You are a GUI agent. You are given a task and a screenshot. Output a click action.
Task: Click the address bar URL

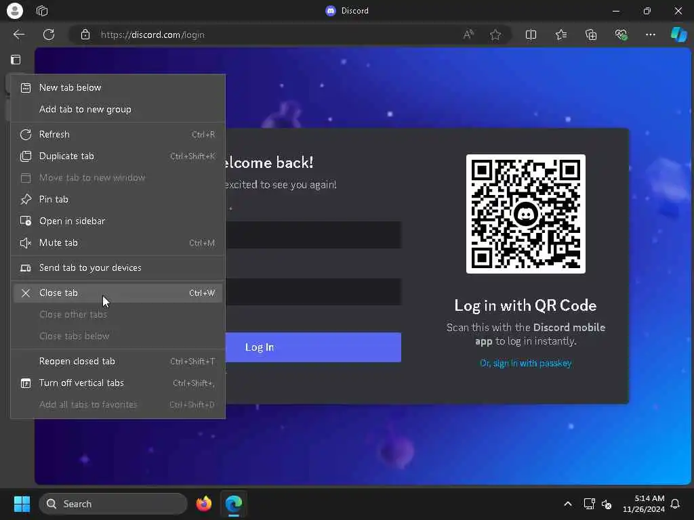coord(152,35)
